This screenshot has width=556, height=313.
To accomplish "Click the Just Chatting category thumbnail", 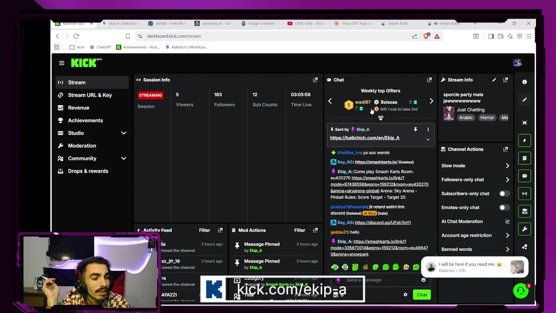I will [449, 114].
